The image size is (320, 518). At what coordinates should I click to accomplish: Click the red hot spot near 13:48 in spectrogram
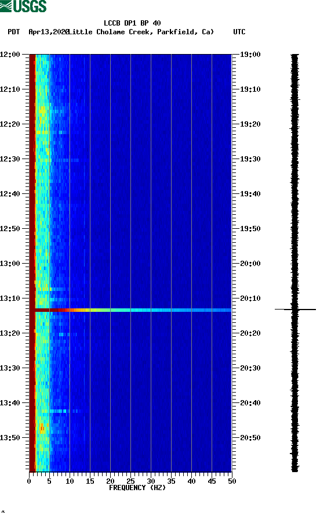point(42,429)
